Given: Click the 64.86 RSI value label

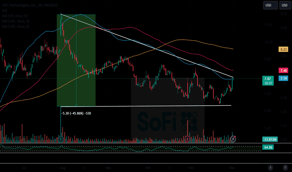Looking at the screenshot, I should [268, 147].
